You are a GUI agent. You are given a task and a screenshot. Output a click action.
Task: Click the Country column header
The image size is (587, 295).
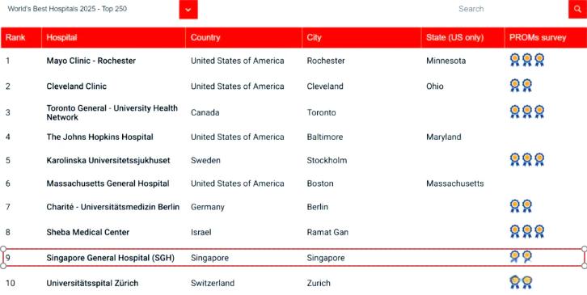[x=243, y=37]
